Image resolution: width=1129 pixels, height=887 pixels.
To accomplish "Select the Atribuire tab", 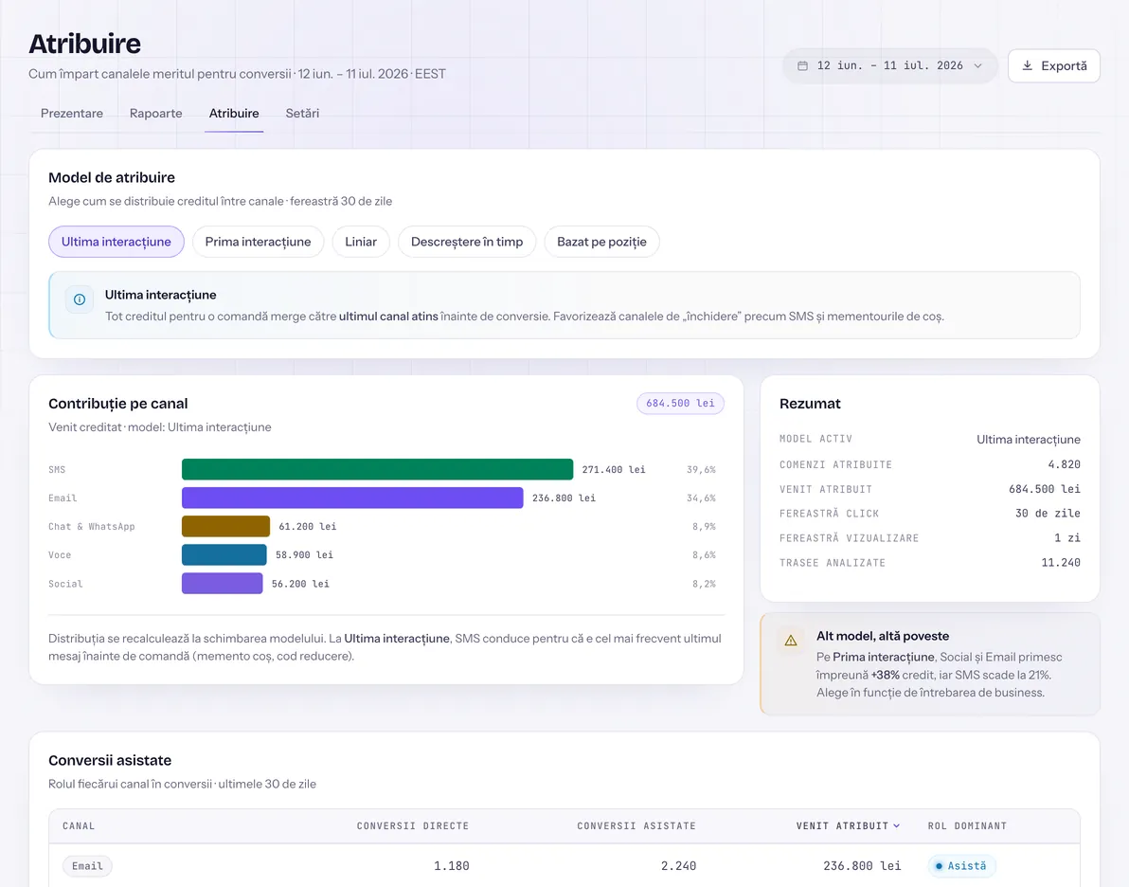I will (x=234, y=113).
